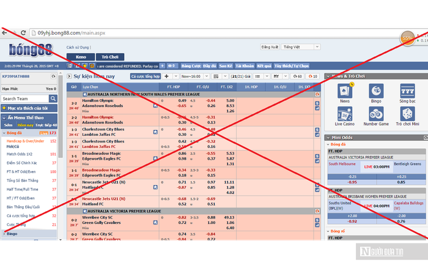428x268 pixels.
Task: Switch to the Trực tiếp tab
Action: 46,125
